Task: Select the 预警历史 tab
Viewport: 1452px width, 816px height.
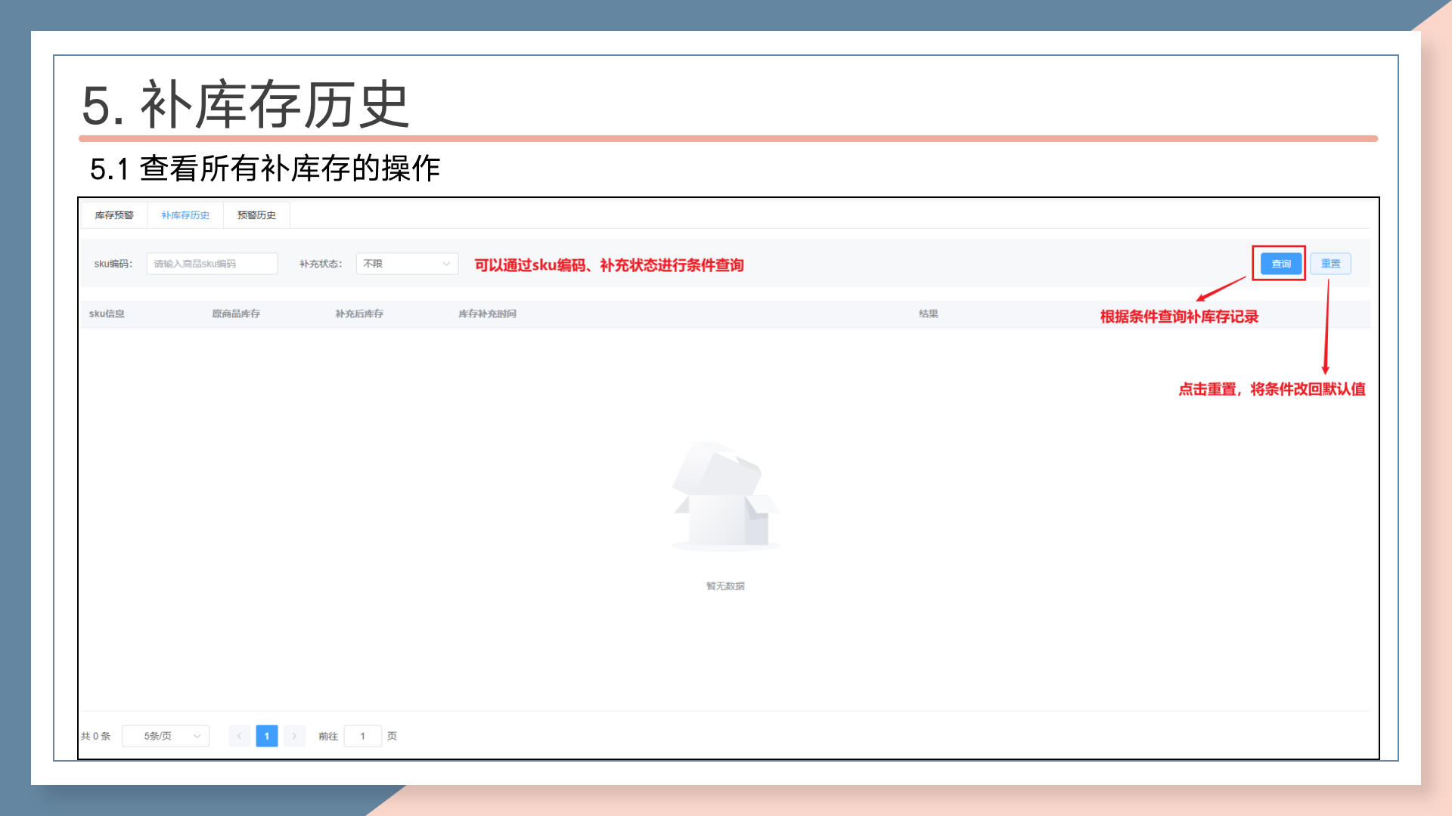Action: (256, 215)
